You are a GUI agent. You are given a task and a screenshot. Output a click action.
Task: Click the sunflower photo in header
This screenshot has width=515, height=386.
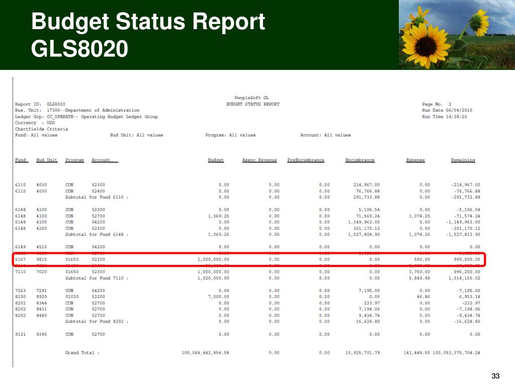click(457, 35)
